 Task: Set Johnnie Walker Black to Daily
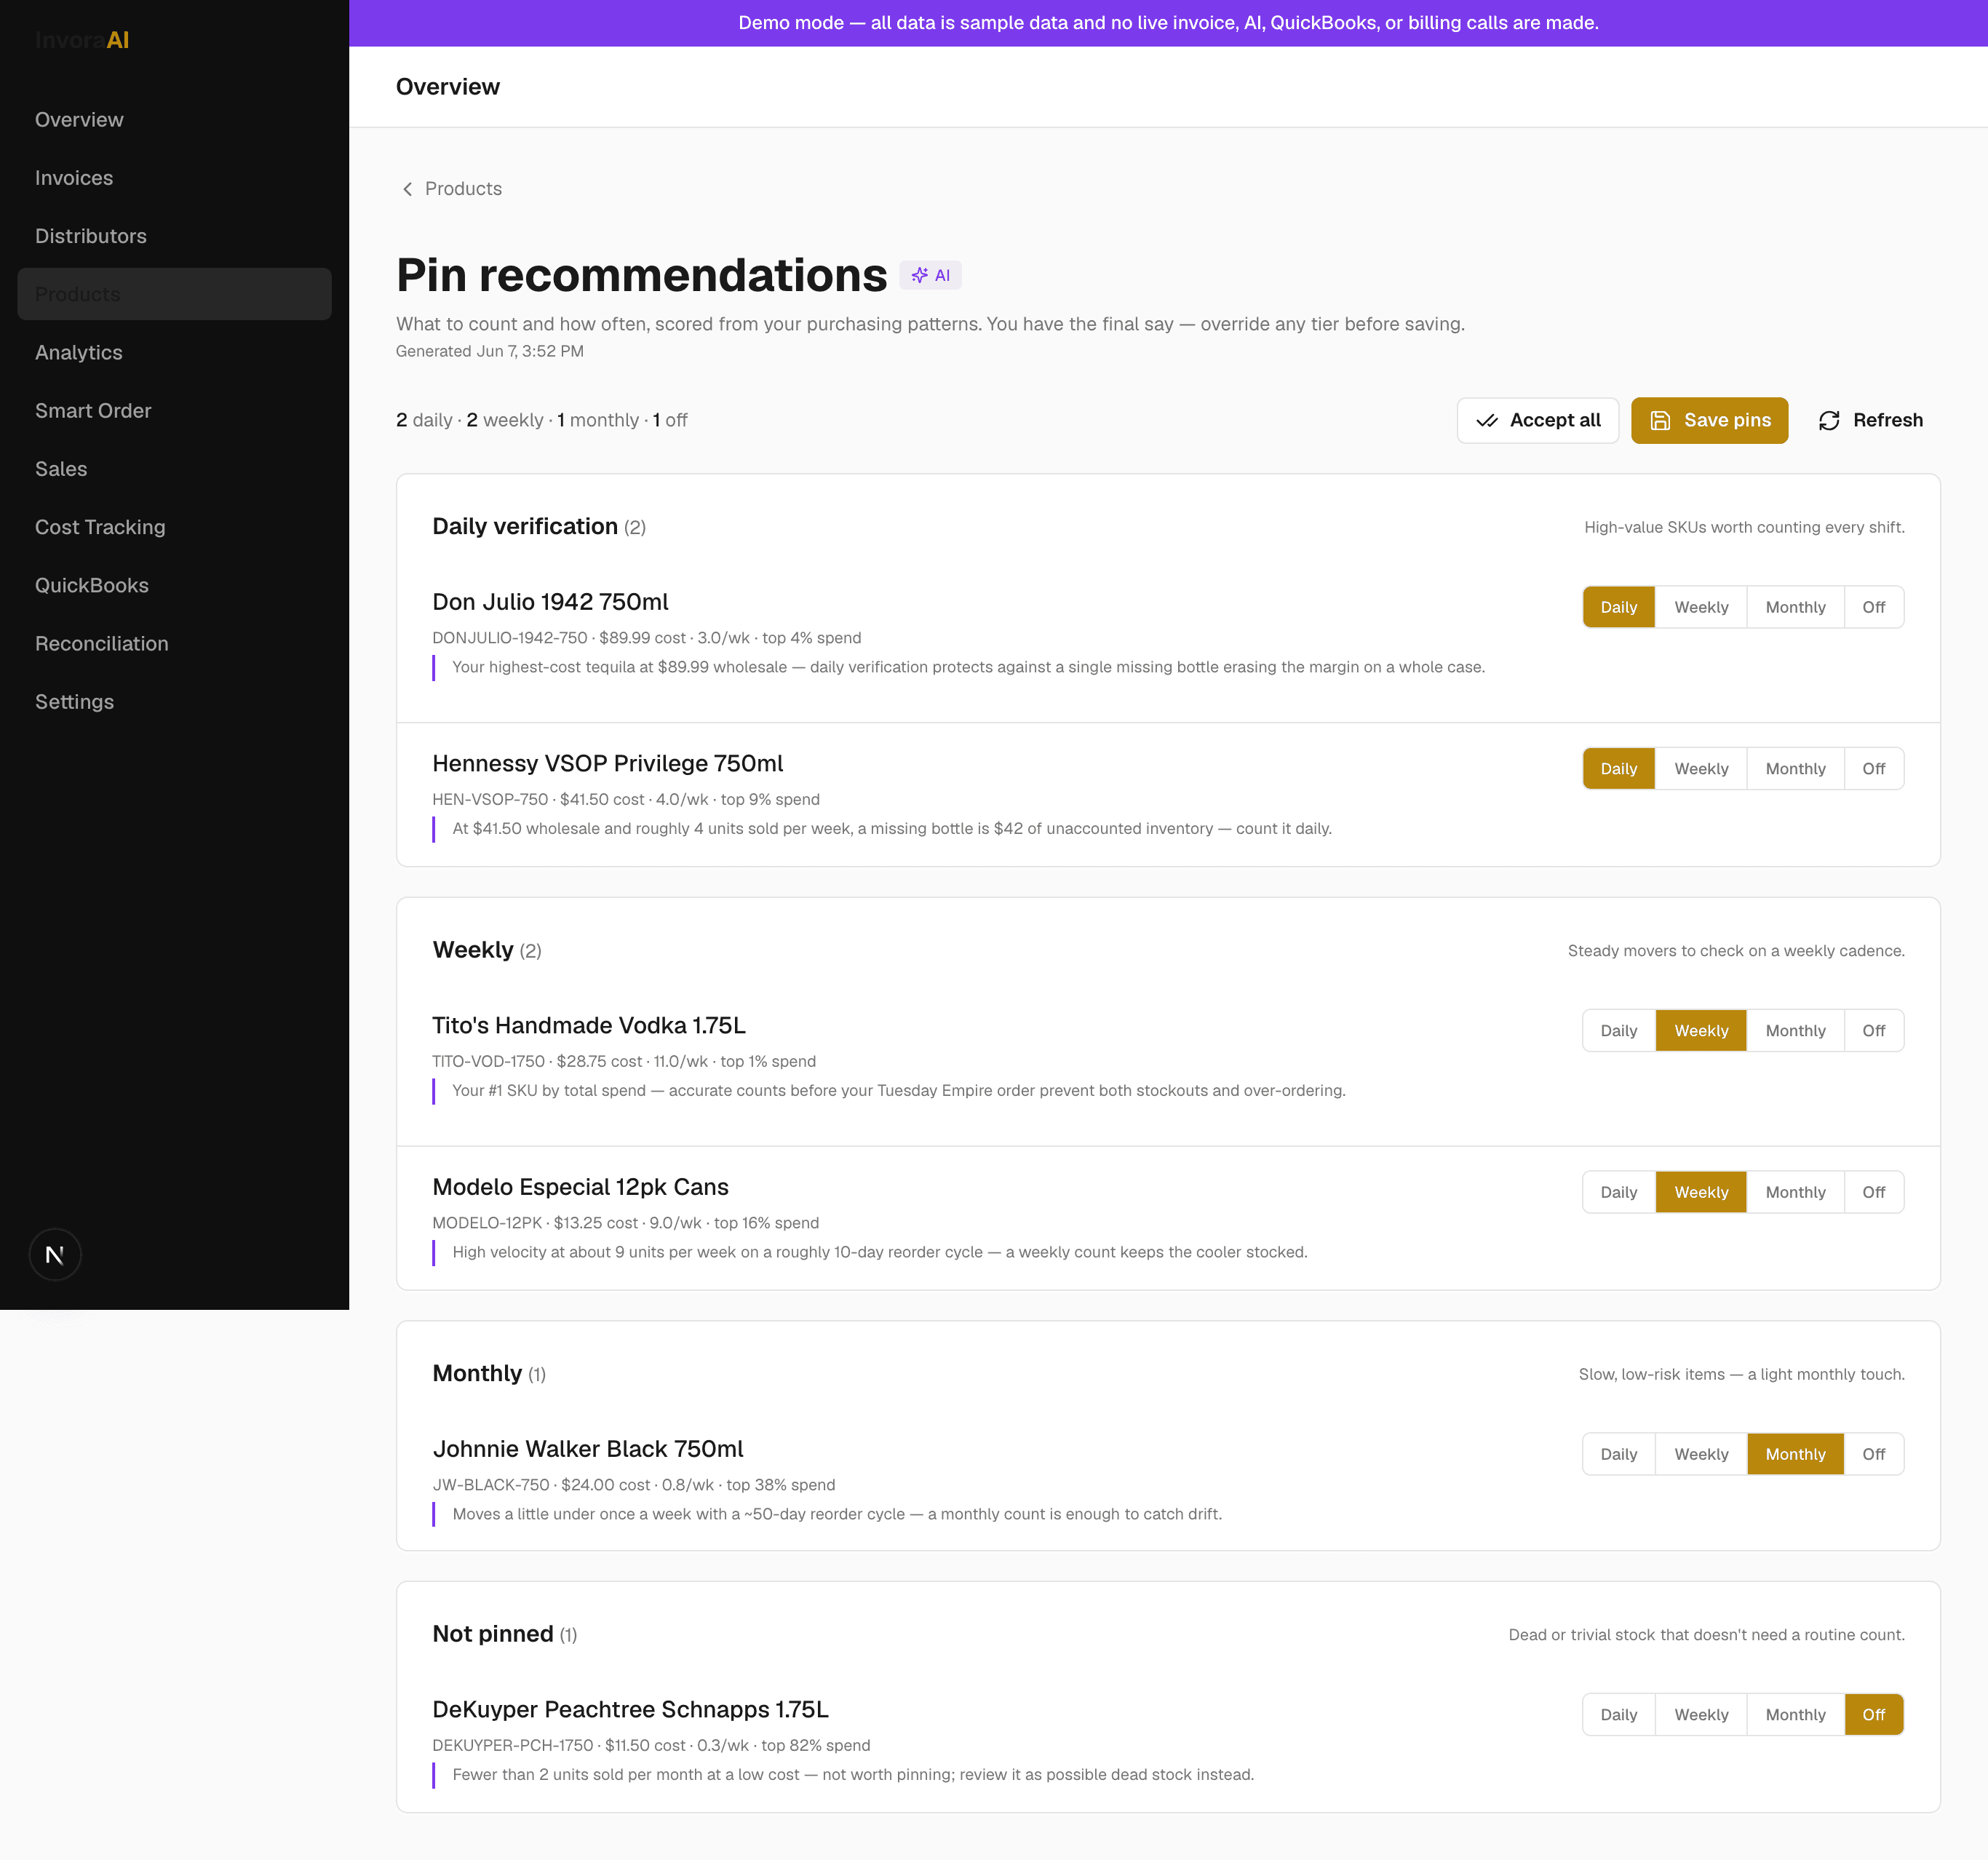pos(1618,1454)
